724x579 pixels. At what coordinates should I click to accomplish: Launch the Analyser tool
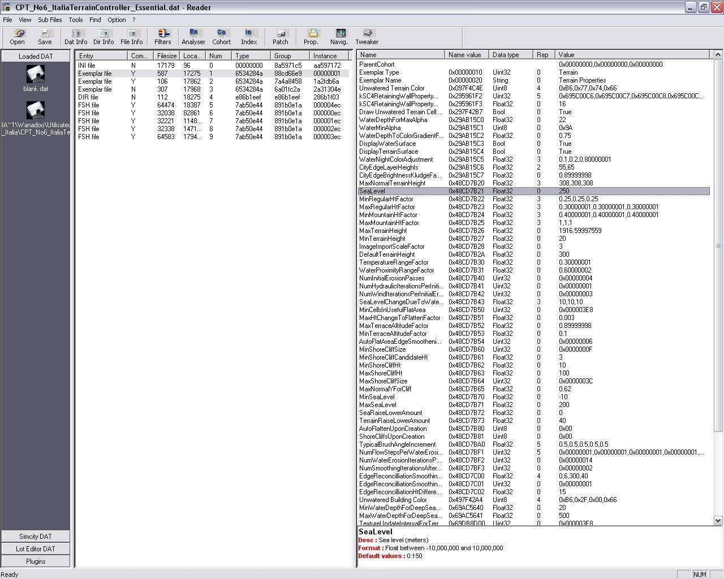(193, 37)
